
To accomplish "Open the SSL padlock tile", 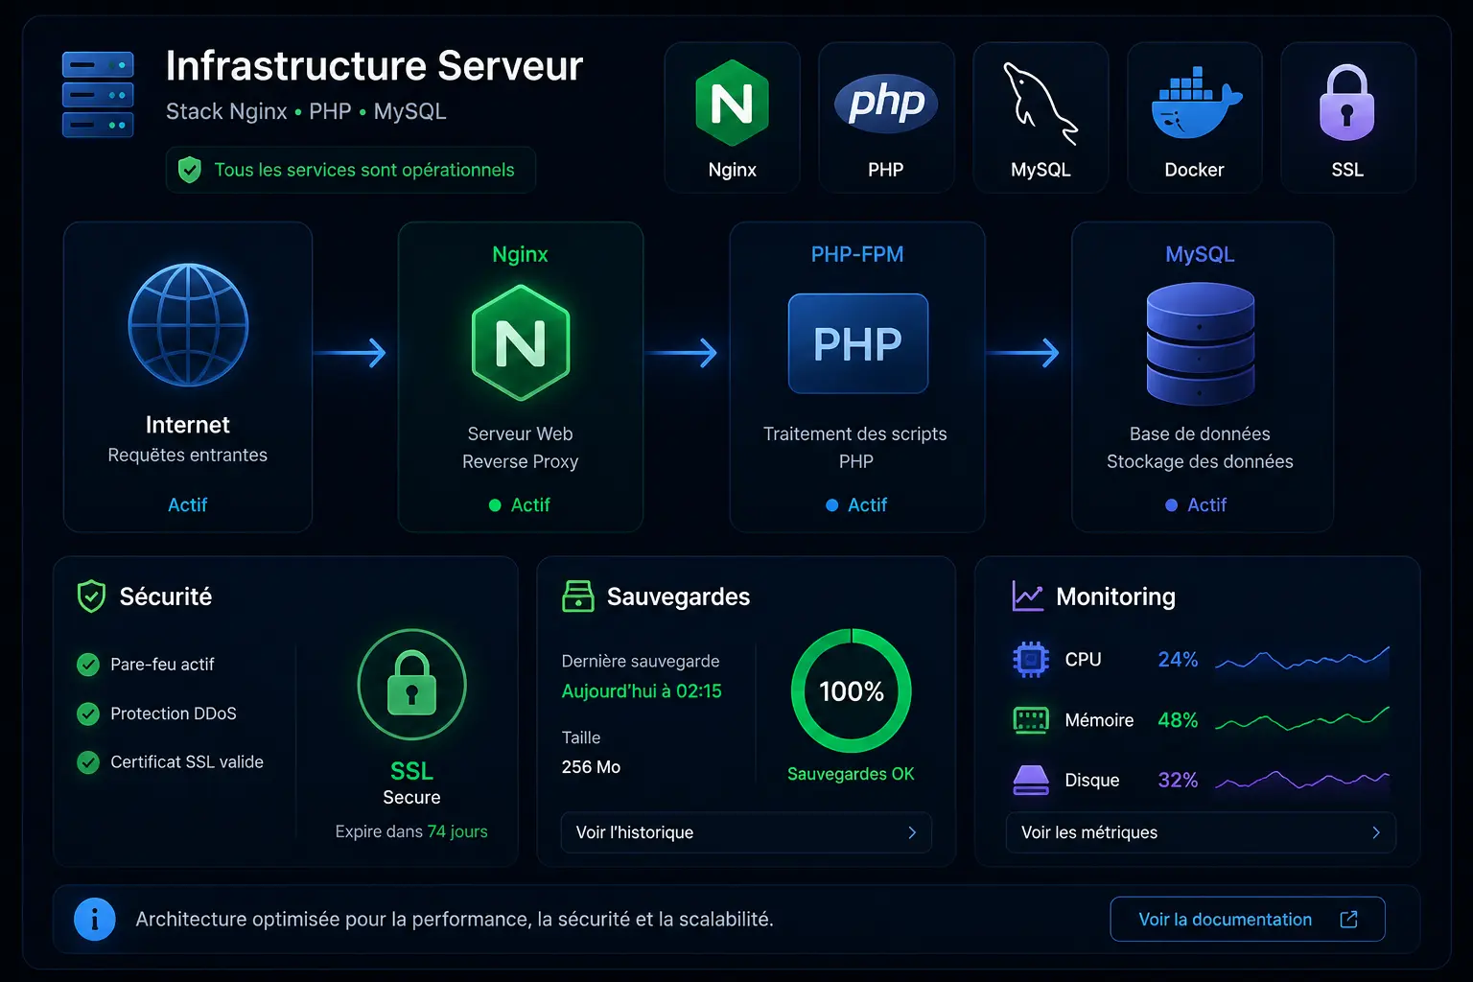I will pyautogui.click(x=1347, y=117).
